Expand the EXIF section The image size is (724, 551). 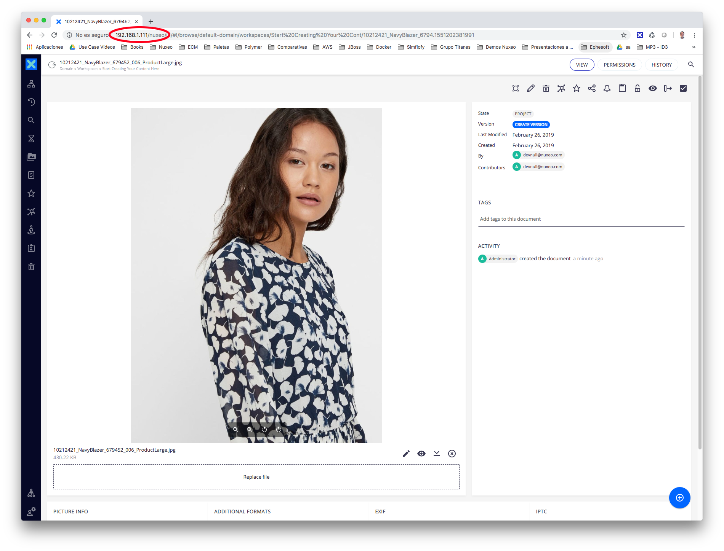[x=380, y=511]
